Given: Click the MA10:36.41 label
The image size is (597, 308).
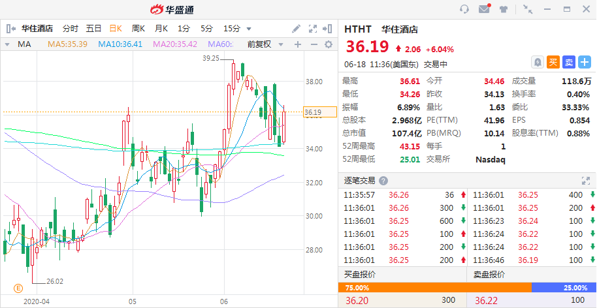Looking at the screenshot, I should pos(120,44).
